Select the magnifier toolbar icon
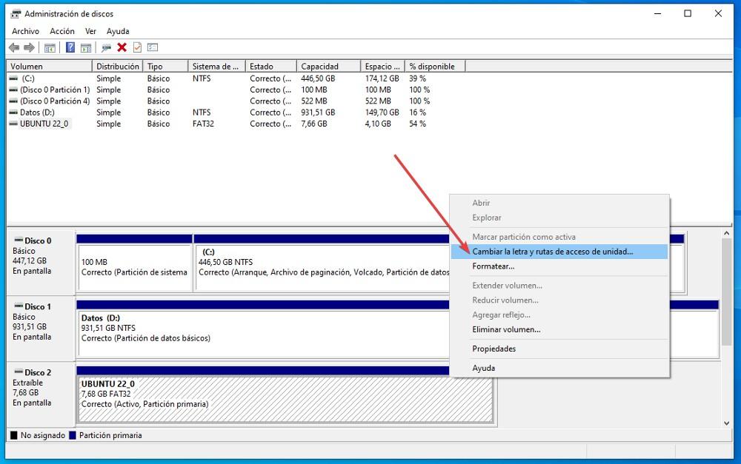 tap(104, 47)
